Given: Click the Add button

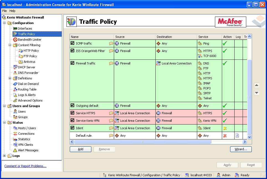Looking at the screenshot, I should click(x=81, y=149).
